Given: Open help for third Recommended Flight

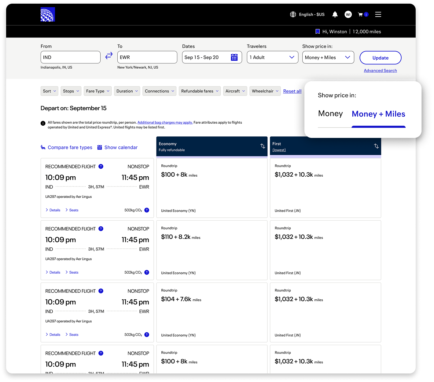Looking at the screenshot, I should point(101,291).
